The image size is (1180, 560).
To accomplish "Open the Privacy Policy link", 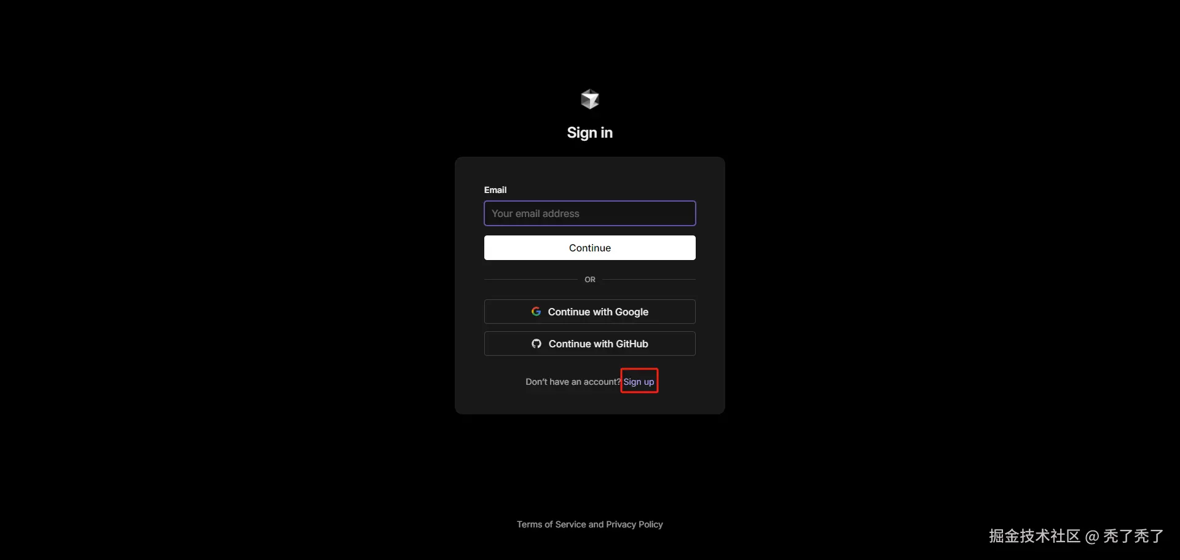I will click(x=634, y=524).
